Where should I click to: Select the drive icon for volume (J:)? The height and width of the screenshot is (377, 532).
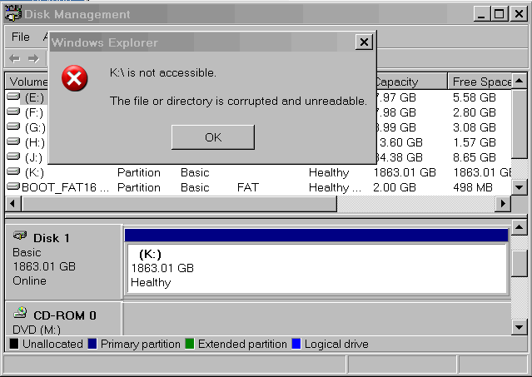13,156
